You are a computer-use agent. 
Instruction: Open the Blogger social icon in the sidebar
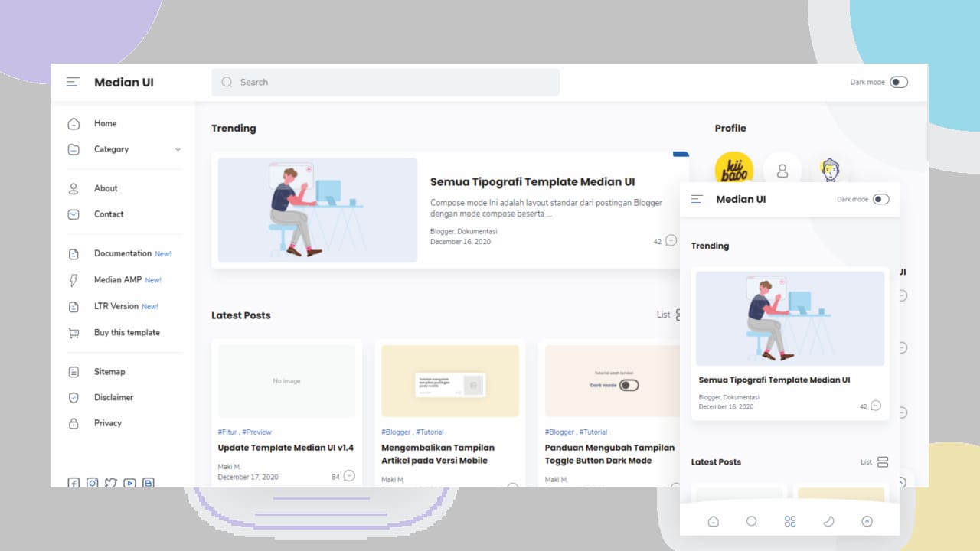tap(149, 483)
